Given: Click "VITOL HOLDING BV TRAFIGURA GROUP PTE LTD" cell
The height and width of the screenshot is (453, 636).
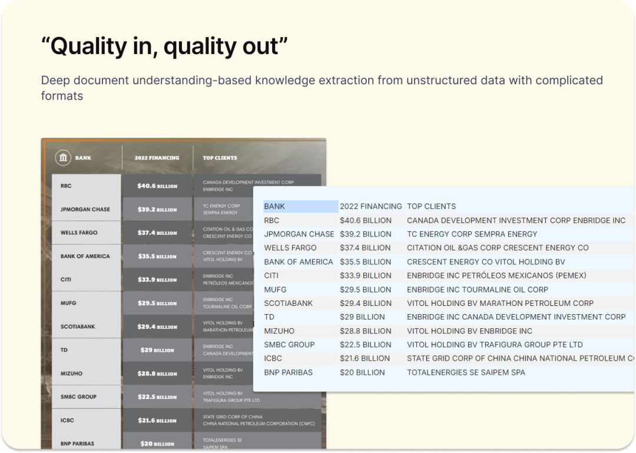Looking at the screenshot, I should click(x=495, y=345).
